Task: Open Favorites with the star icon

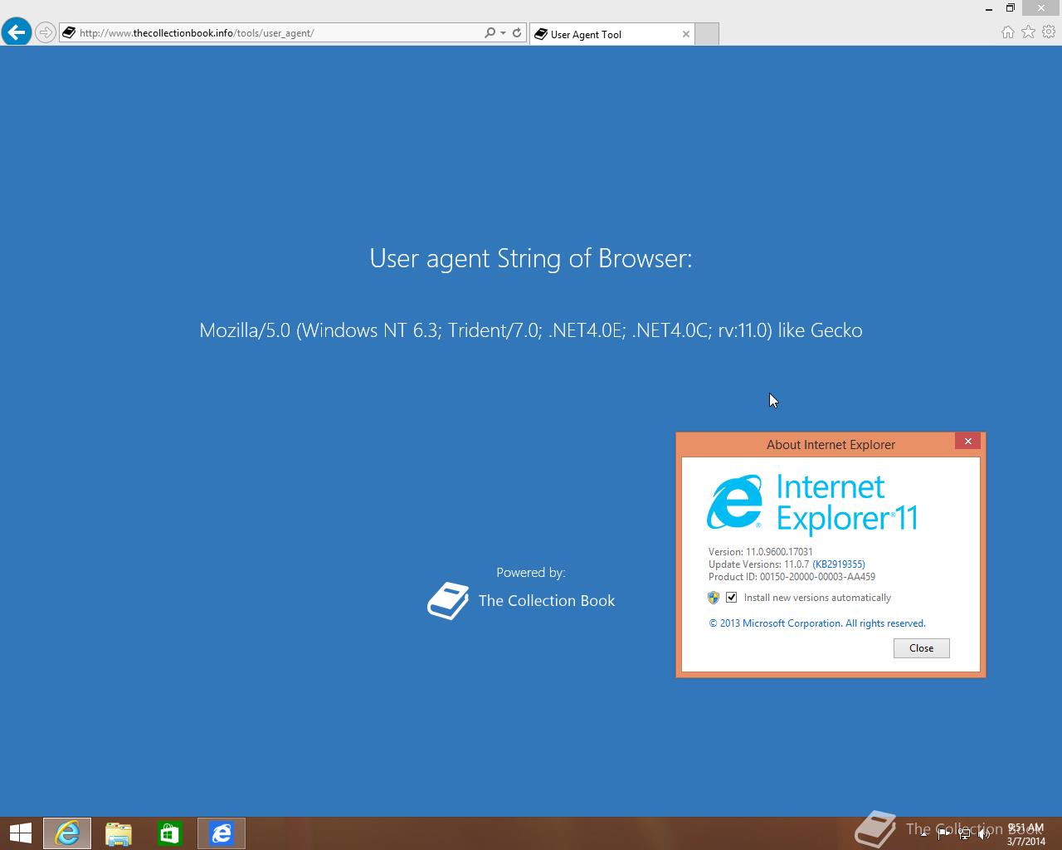Action: coord(1028,32)
